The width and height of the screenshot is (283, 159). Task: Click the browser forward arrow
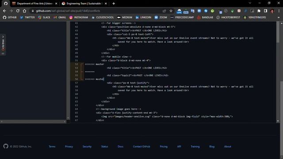11,11
